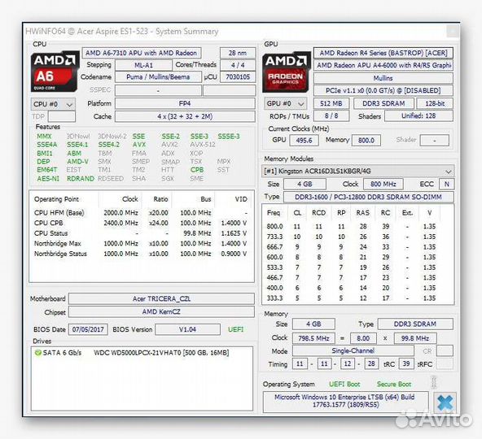The image size is (482, 439).
Task: Close the System Summary window
Action: point(453,31)
